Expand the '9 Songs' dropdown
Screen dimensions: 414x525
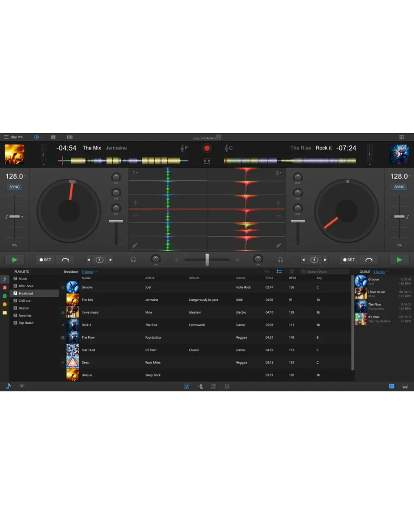coord(89,272)
